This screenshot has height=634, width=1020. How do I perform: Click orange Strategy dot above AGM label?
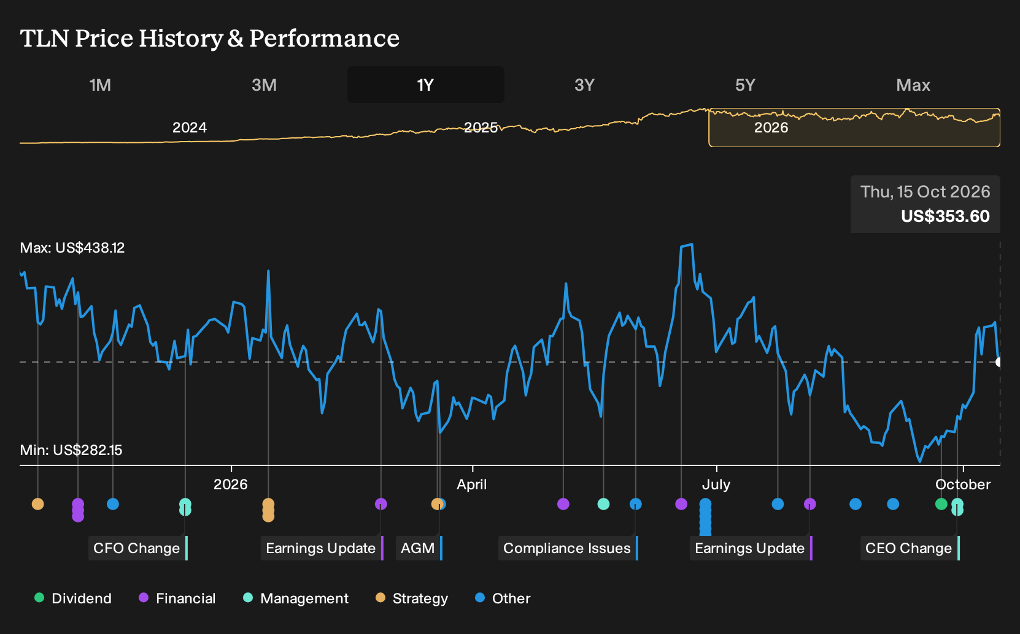click(436, 504)
